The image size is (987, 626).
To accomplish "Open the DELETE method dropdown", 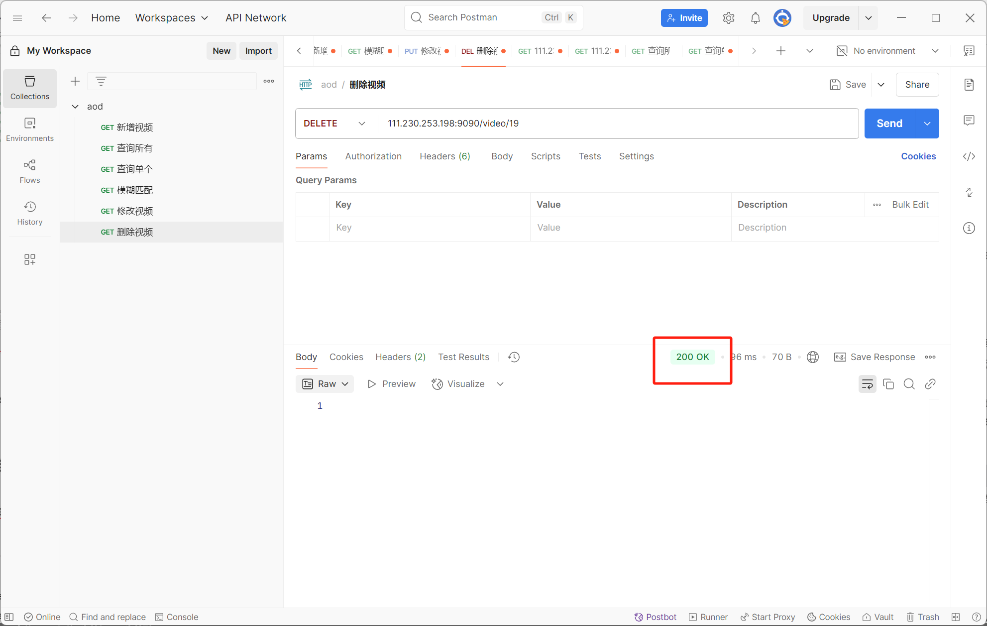I will [334, 124].
